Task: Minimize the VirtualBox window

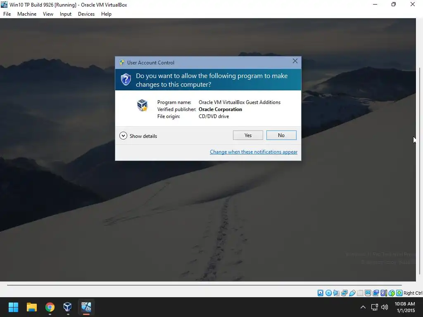Action: point(375,5)
